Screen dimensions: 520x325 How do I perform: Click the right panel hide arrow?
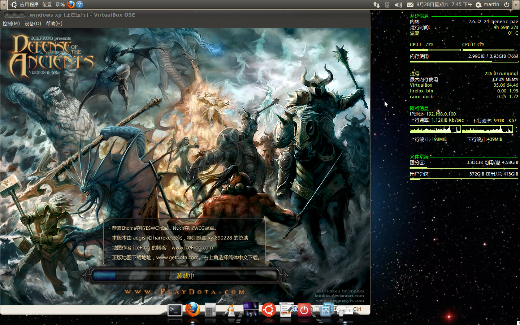(x=516, y=5)
